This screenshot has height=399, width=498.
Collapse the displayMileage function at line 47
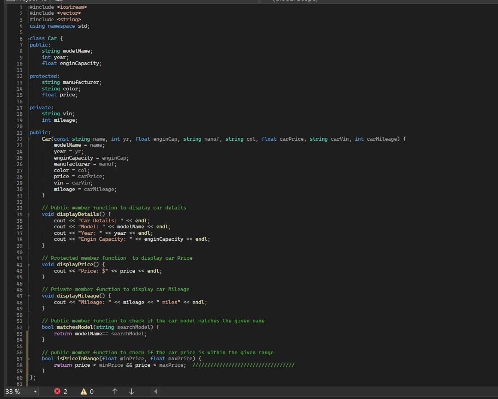coord(28,296)
